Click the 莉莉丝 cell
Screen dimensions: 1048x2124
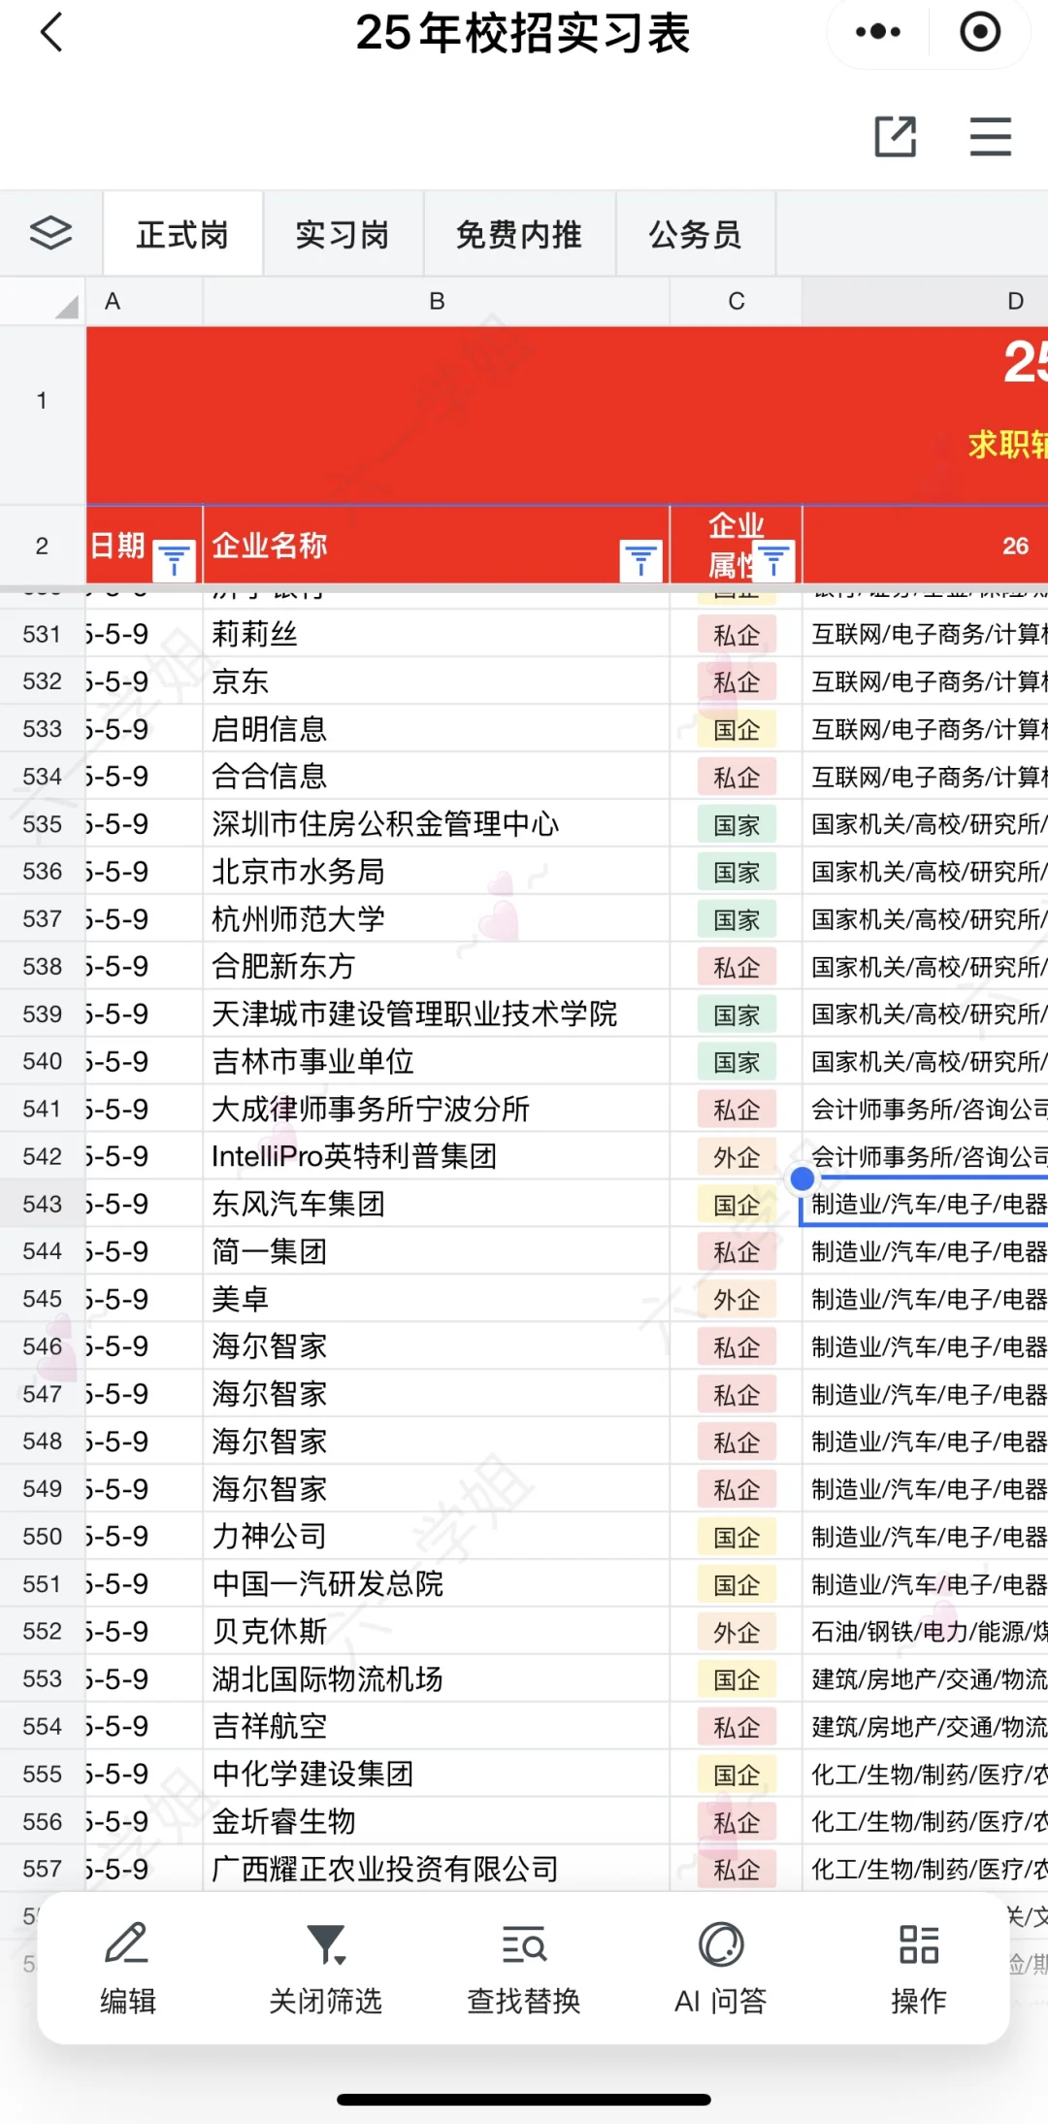pos(437,634)
